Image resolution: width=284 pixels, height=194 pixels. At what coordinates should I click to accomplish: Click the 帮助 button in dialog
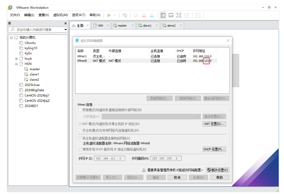click(x=220, y=178)
